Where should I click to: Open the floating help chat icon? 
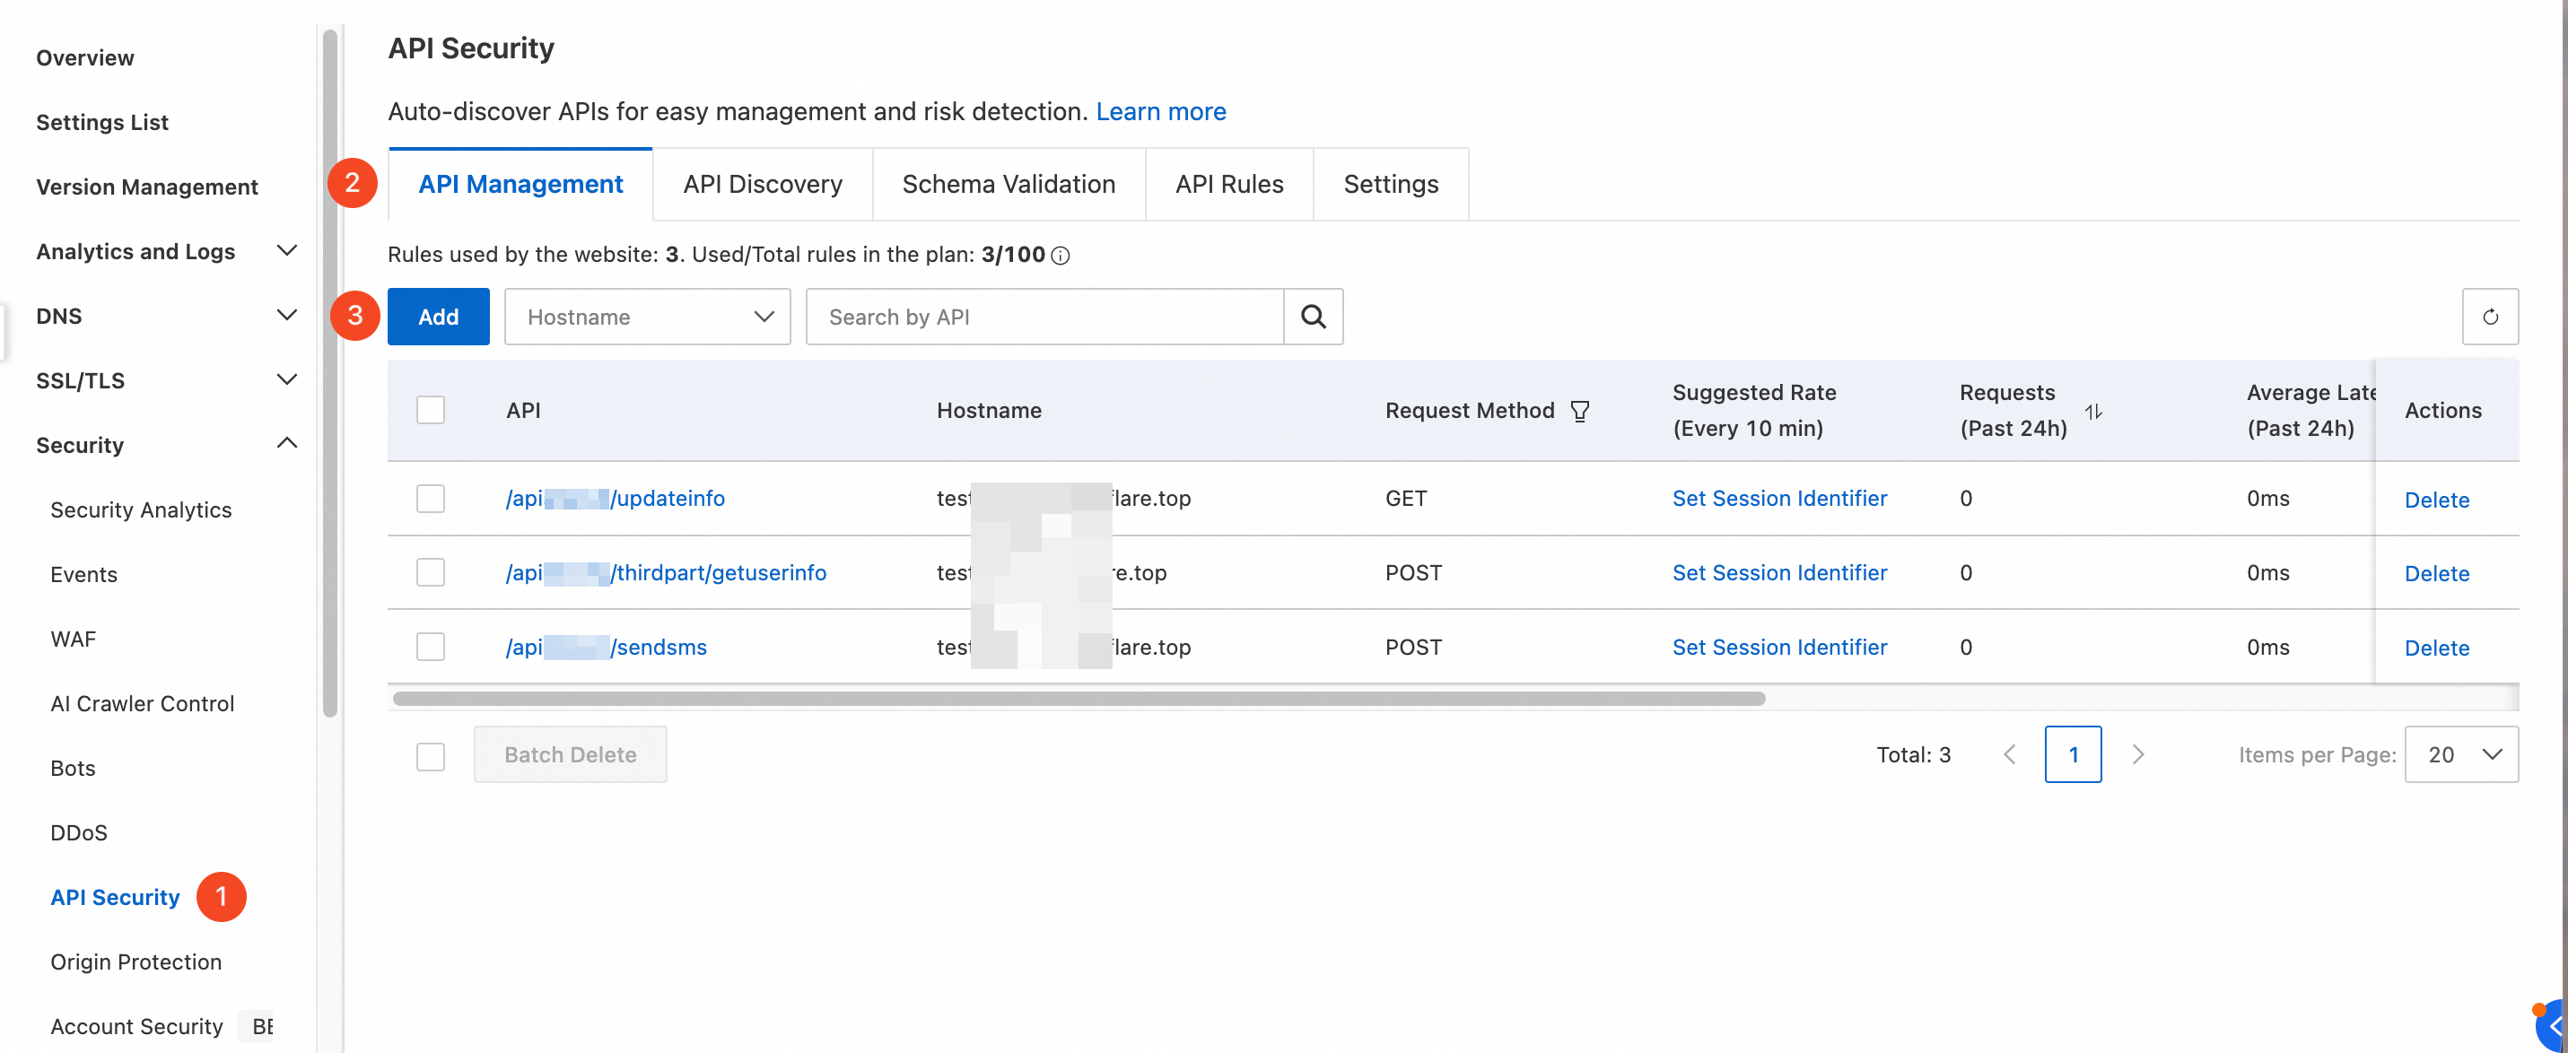point(2552,1026)
